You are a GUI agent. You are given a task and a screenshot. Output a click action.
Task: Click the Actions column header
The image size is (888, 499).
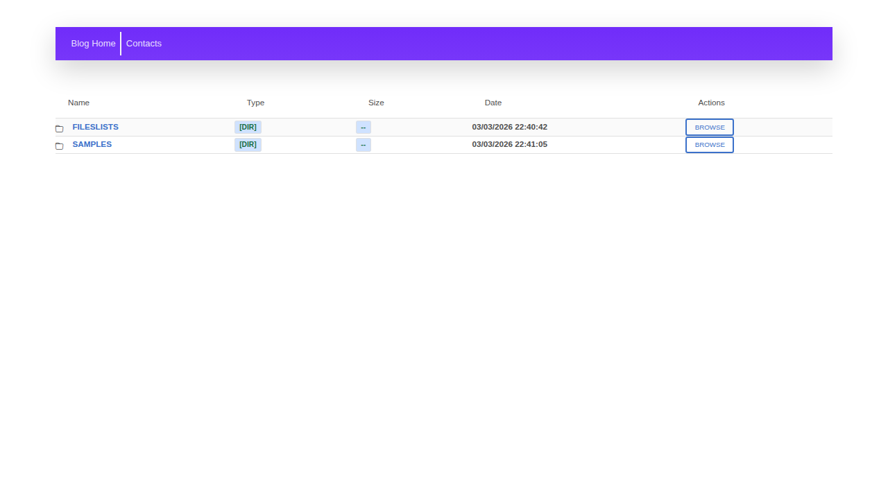711,103
